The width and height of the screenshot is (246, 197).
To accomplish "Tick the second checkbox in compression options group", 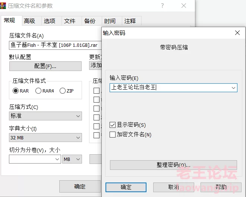I will (97, 100).
